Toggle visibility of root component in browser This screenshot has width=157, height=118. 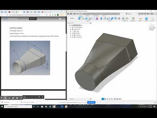[71, 25]
